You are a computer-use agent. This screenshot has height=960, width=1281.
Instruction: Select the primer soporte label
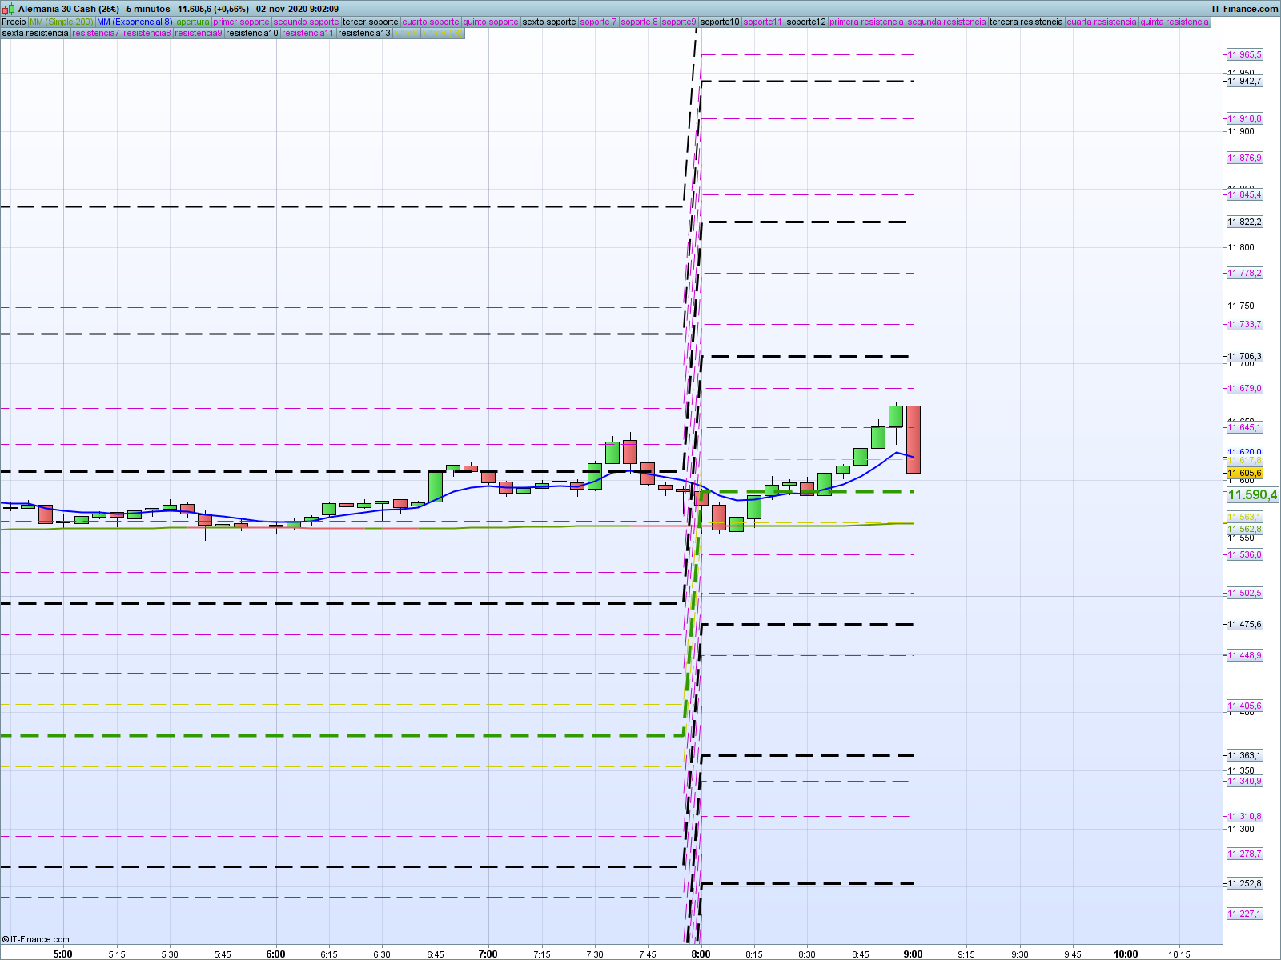(x=241, y=22)
